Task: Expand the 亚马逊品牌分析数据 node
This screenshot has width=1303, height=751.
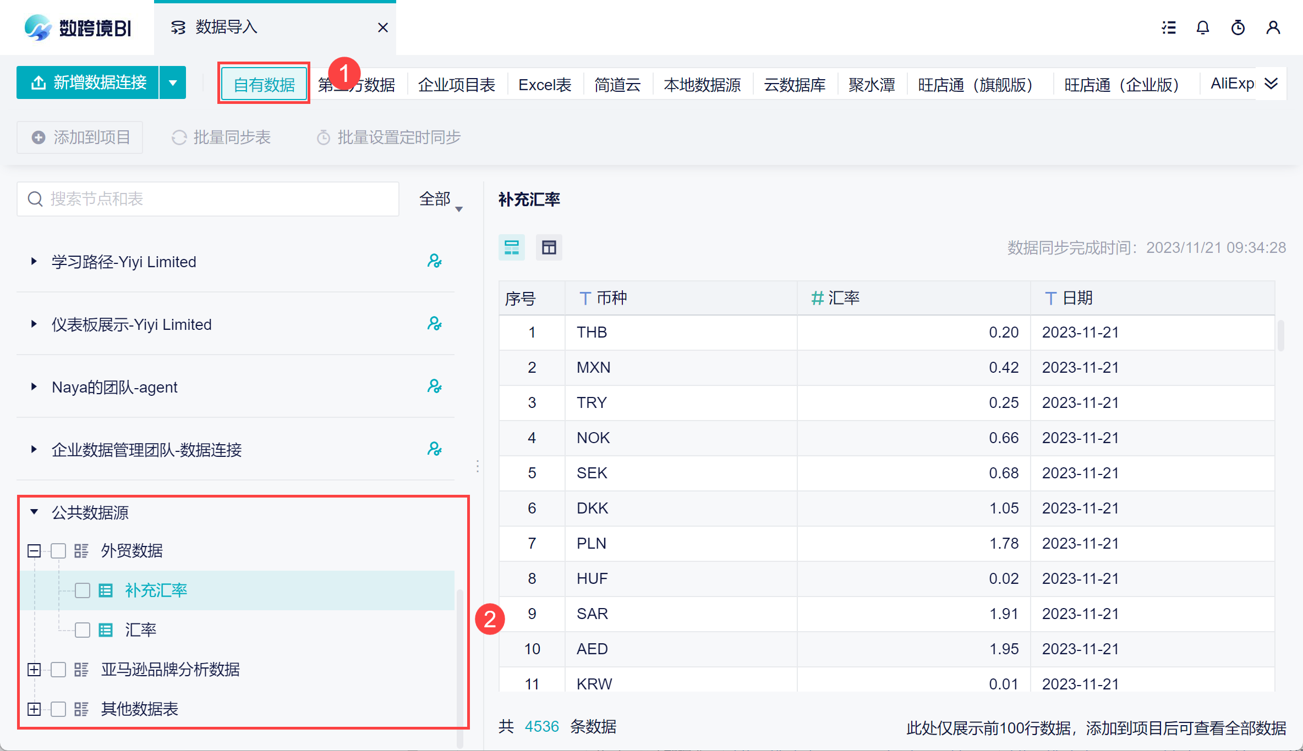Action: [34, 670]
